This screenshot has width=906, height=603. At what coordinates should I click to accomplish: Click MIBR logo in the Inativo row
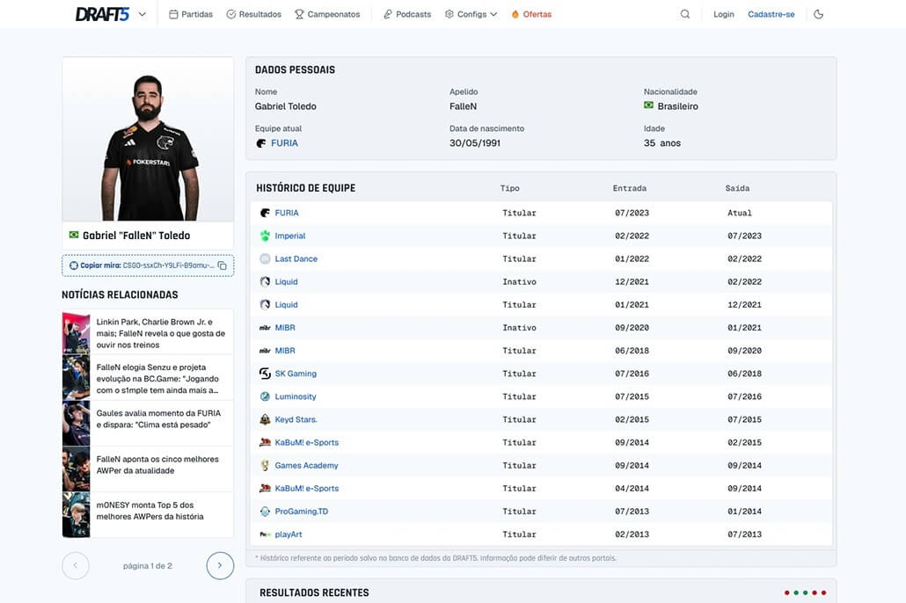coord(265,328)
